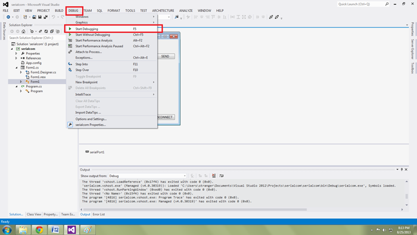417x235 pixels.
Task: Open the BUILD menu
Action: coord(59,11)
